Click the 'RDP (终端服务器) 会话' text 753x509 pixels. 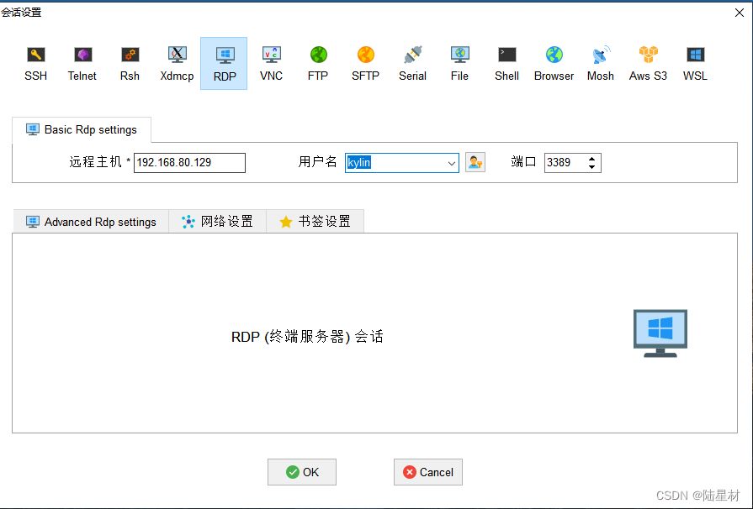point(307,337)
